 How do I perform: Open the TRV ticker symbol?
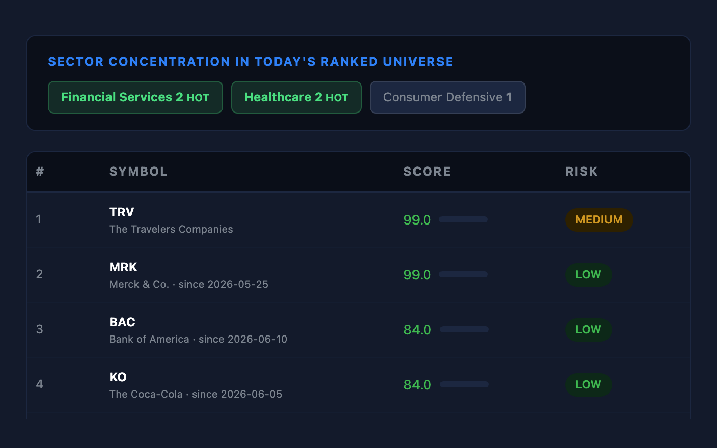tap(122, 212)
